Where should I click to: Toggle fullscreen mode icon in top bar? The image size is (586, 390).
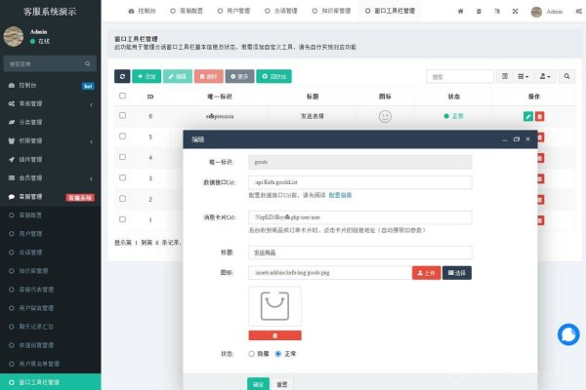pyautogui.click(x=515, y=11)
